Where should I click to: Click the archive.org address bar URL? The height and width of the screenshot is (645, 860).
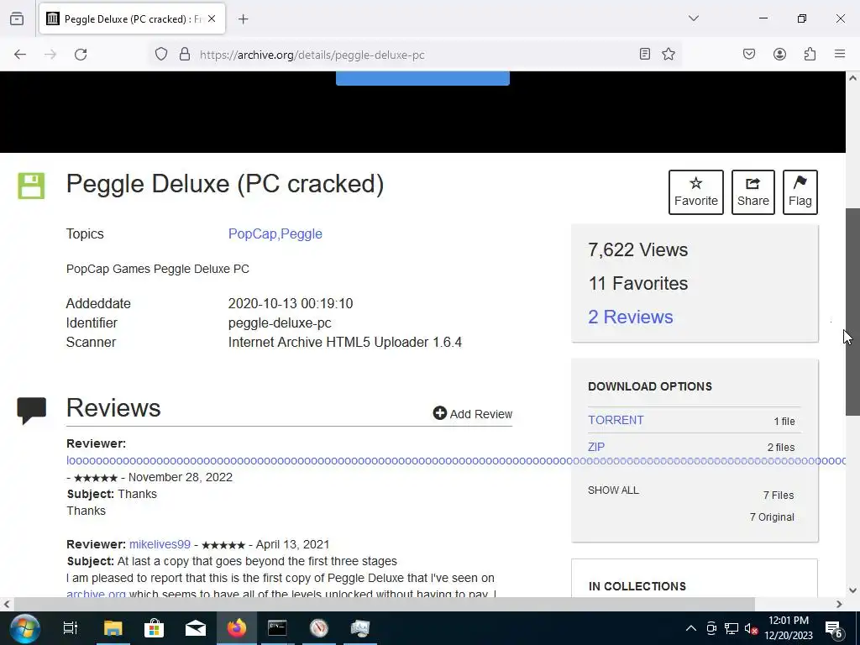pyautogui.click(x=312, y=55)
